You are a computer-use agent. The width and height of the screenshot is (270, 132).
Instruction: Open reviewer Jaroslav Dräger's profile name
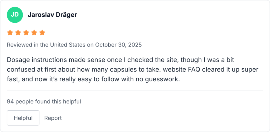[x=52, y=15]
